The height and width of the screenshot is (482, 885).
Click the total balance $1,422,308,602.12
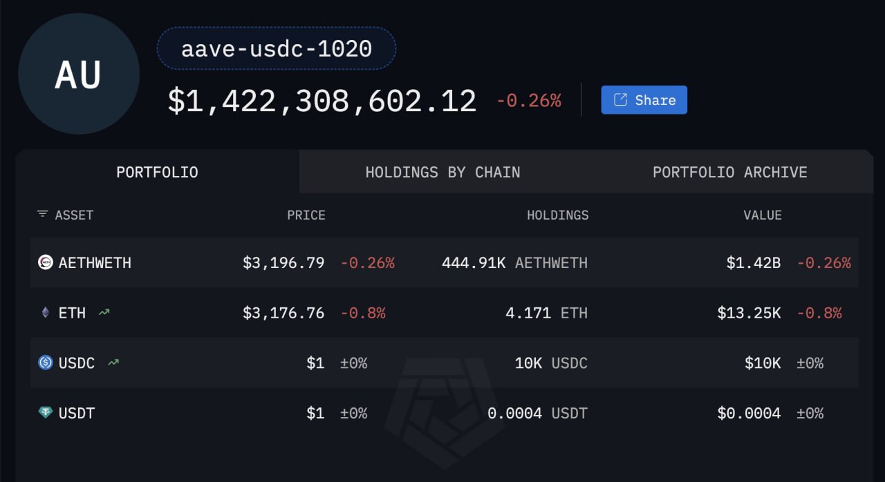coord(322,102)
